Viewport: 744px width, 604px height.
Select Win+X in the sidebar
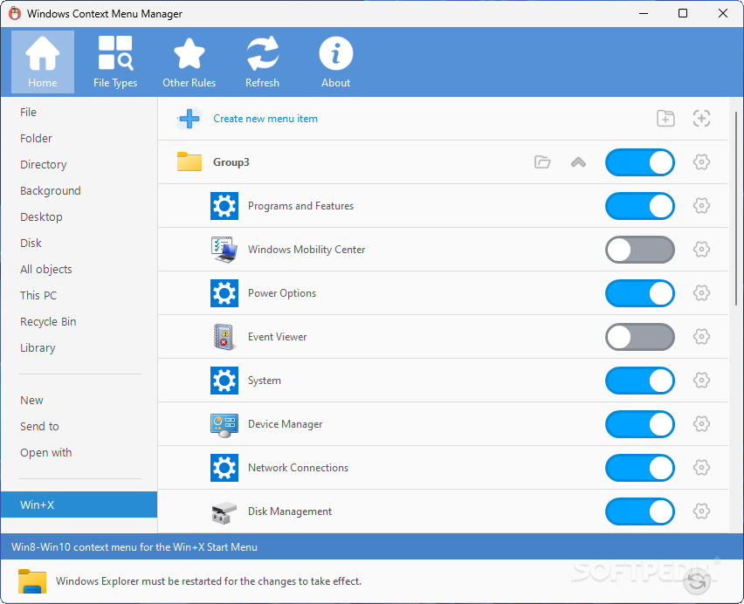[79, 504]
